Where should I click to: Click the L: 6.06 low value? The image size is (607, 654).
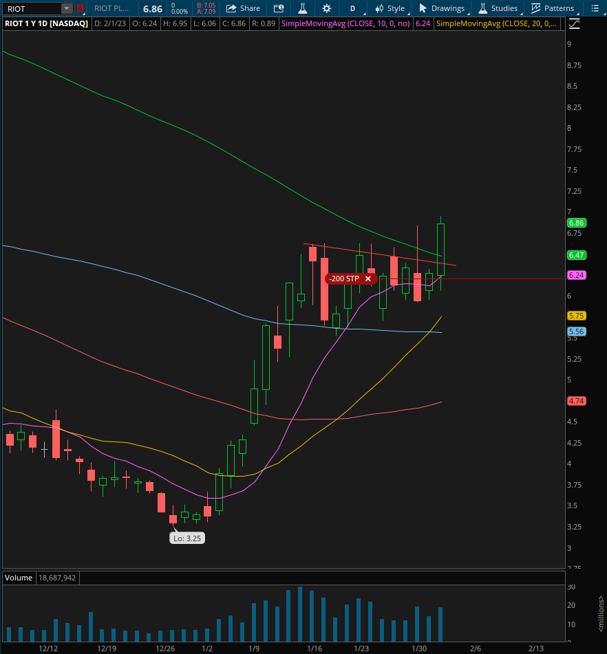(204, 24)
